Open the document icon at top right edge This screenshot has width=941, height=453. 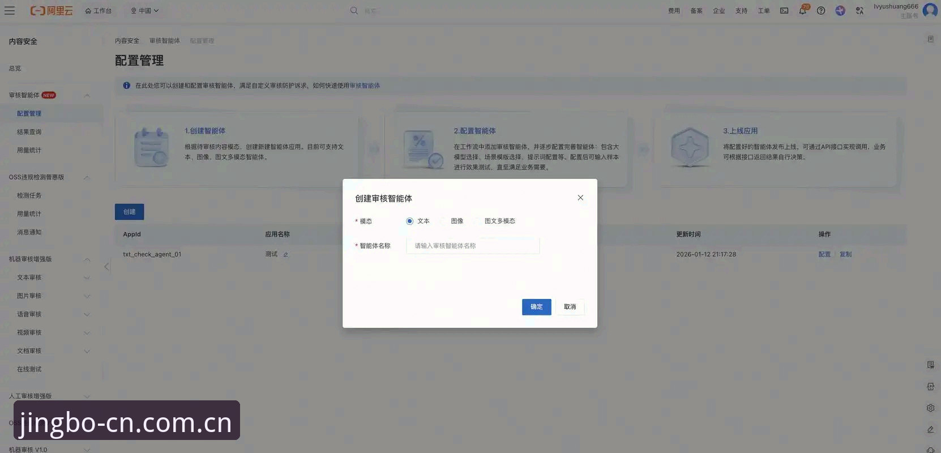pyautogui.click(x=930, y=39)
